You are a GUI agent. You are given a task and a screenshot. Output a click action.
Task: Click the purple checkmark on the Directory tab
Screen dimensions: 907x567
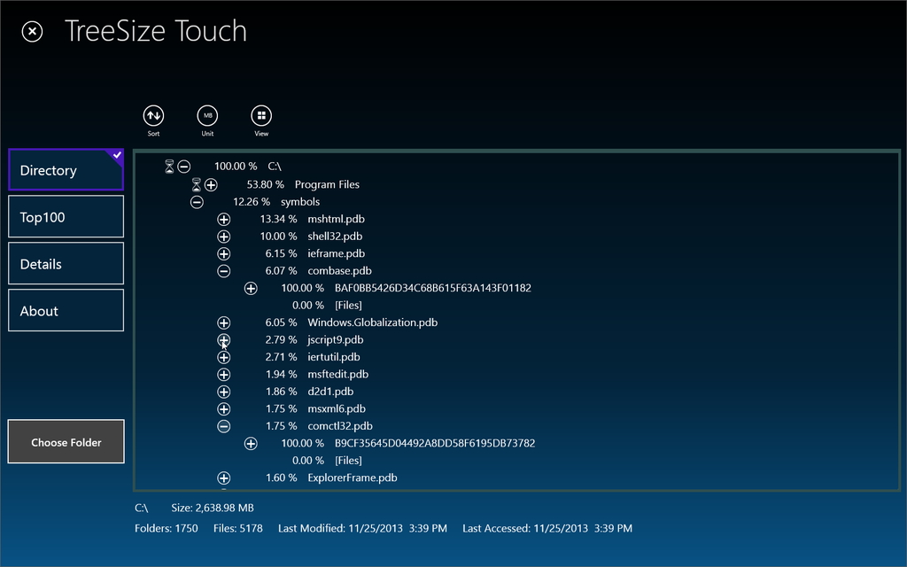116,153
